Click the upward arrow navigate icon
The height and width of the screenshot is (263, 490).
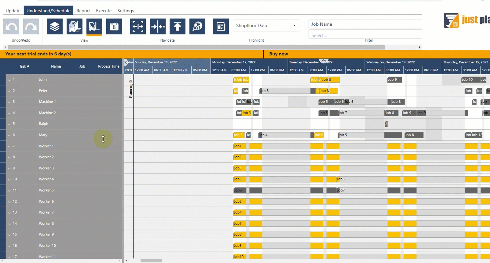(177, 26)
